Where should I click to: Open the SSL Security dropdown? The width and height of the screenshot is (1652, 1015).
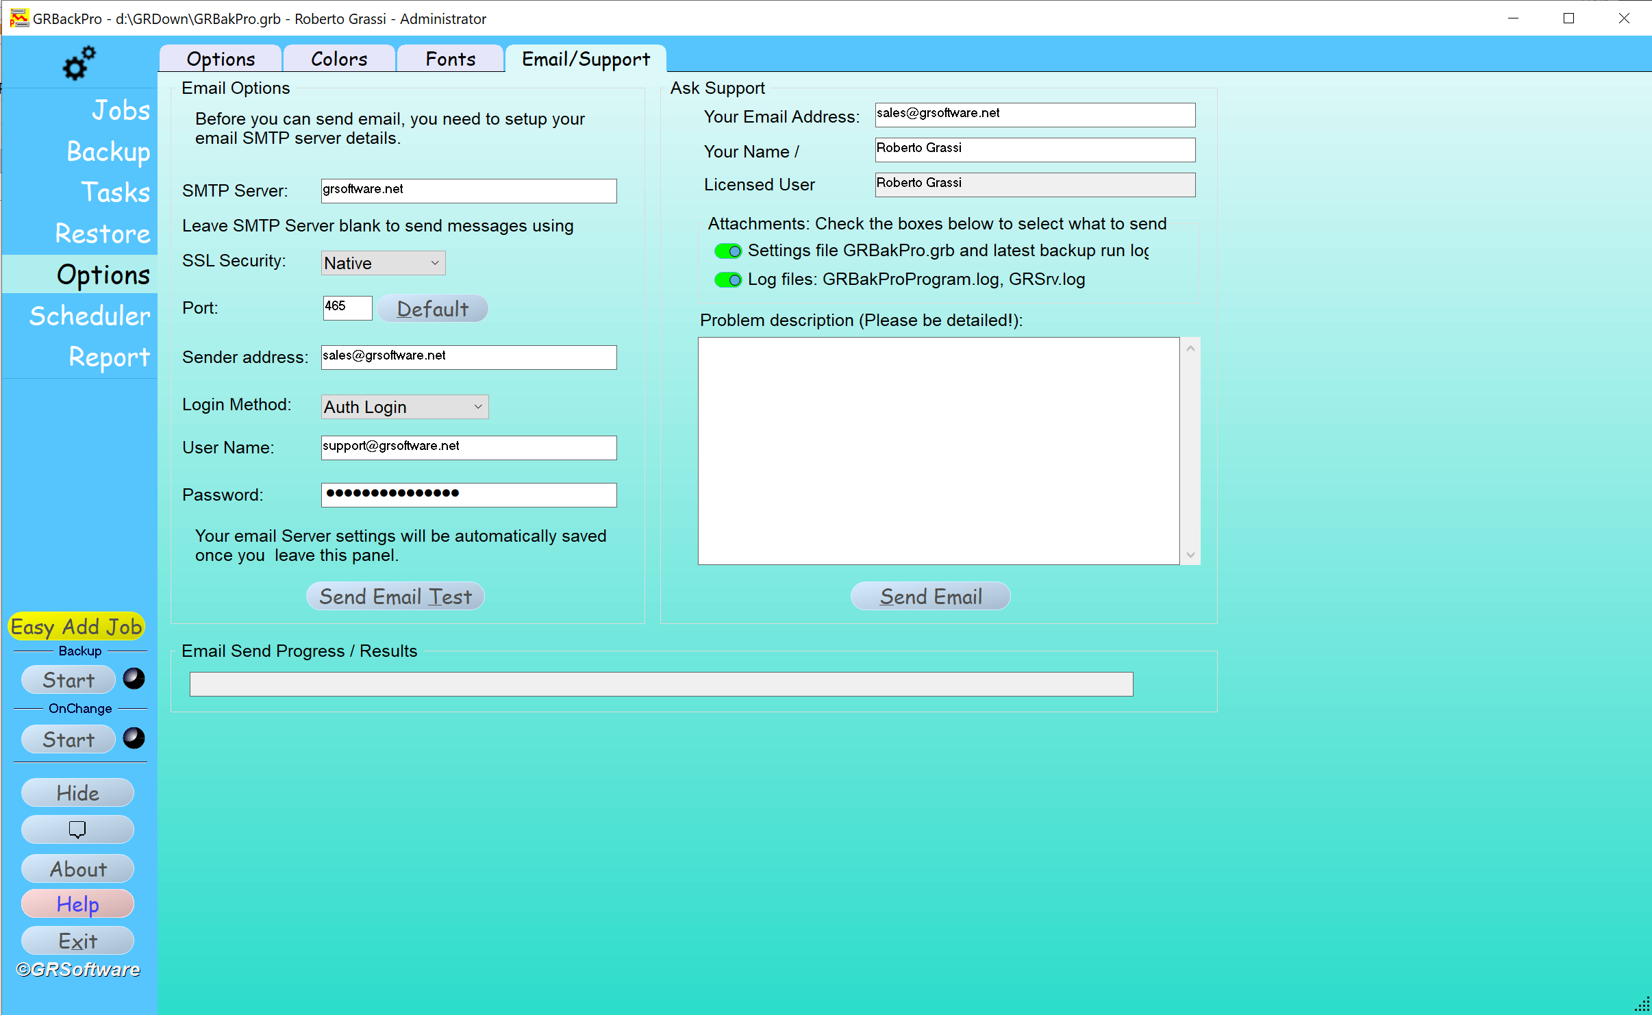coord(383,263)
